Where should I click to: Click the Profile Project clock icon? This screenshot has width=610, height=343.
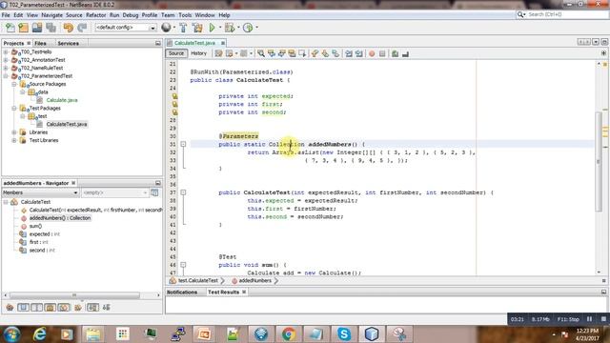point(248,28)
